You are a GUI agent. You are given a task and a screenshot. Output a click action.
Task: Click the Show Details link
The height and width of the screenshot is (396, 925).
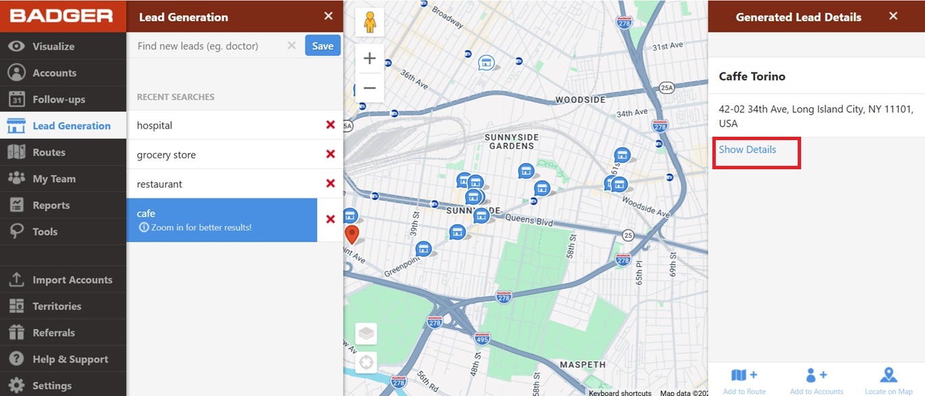click(748, 150)
